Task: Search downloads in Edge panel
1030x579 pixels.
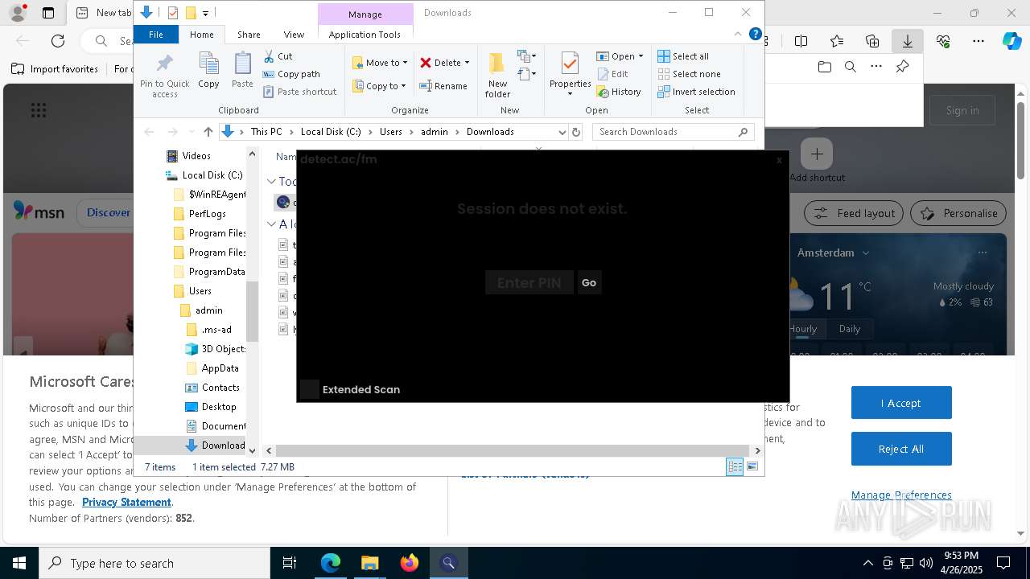Action: 850,67
